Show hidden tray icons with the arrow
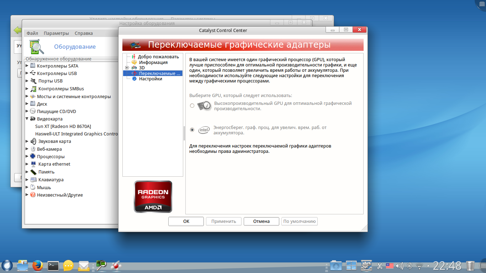This screenshot has width=486, height=273. (x=428, y=266)
